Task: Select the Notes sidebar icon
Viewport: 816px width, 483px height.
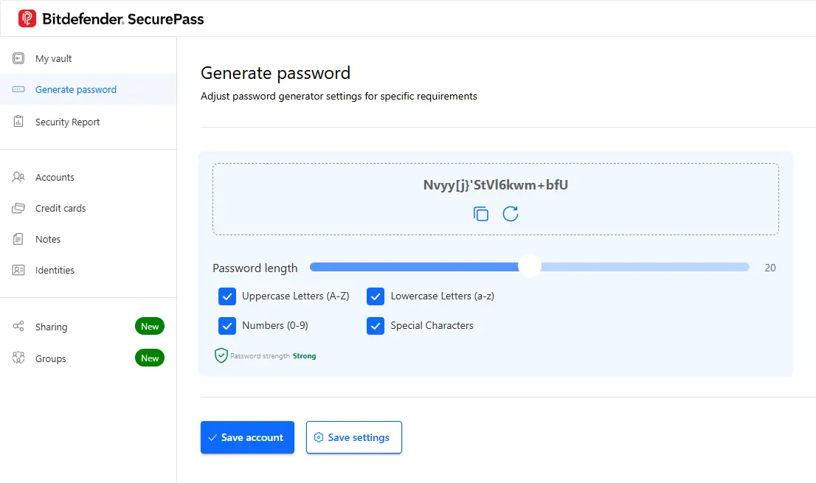Action: 18,239
